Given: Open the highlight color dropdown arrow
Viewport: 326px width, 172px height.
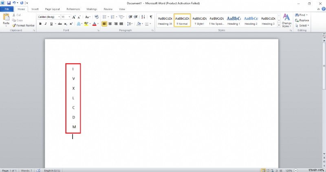Looking at the screenshot, I should click(90, 24).
